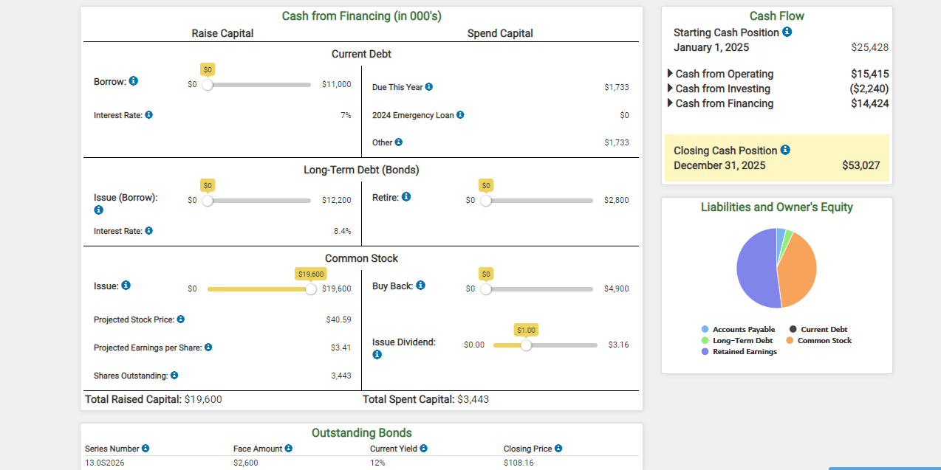Open the Starting Cash Position info icon
Screen dimensions: 941x470
tap(787, 32)
